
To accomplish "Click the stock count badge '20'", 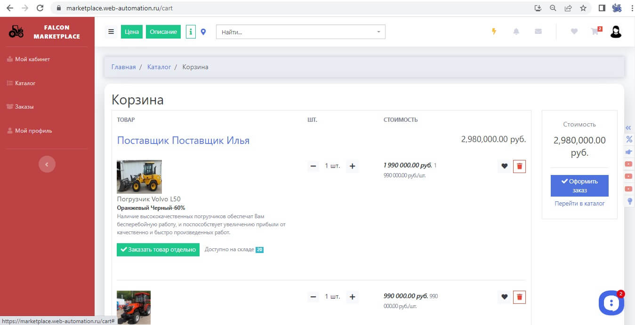I will tap(259, 250).
